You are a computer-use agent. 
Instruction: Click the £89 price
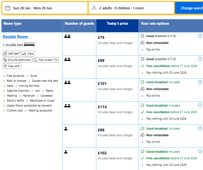(101, 60)
